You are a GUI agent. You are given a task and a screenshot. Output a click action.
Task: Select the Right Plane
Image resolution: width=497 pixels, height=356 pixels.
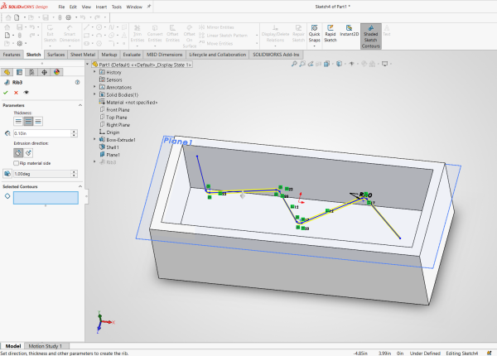115,125
